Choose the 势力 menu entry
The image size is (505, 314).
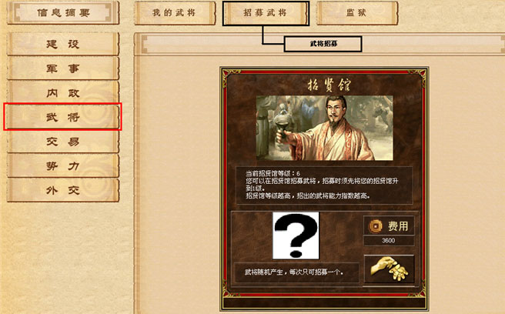63,166
